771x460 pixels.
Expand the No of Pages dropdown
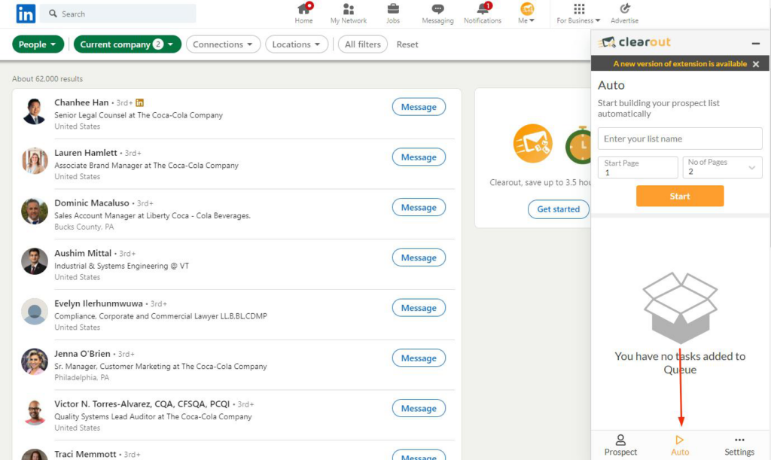722,168
